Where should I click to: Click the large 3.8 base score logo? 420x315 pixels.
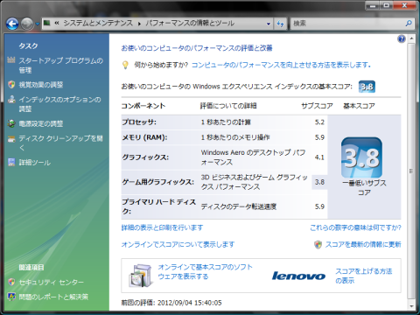coord(361,157)
